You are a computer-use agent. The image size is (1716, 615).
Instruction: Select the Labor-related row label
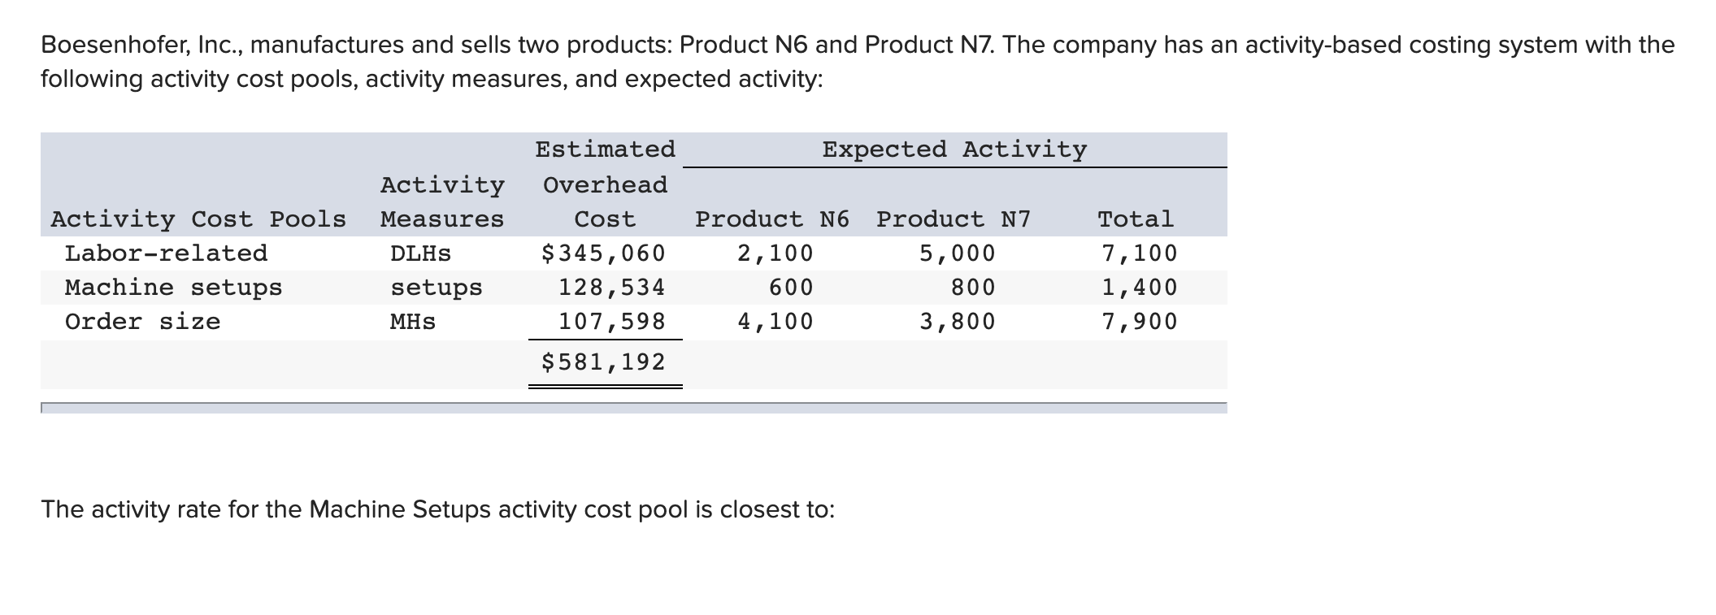tap(166, 253)
